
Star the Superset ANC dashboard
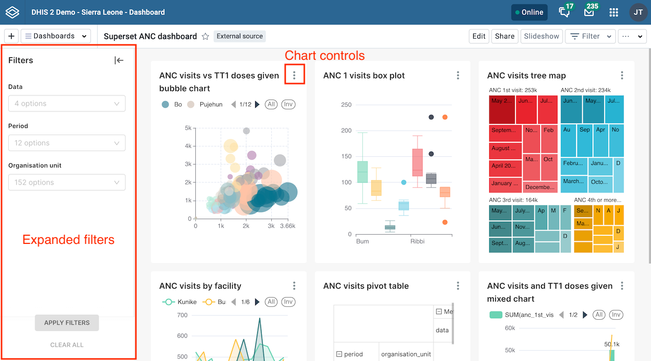[x=205, y=36]
